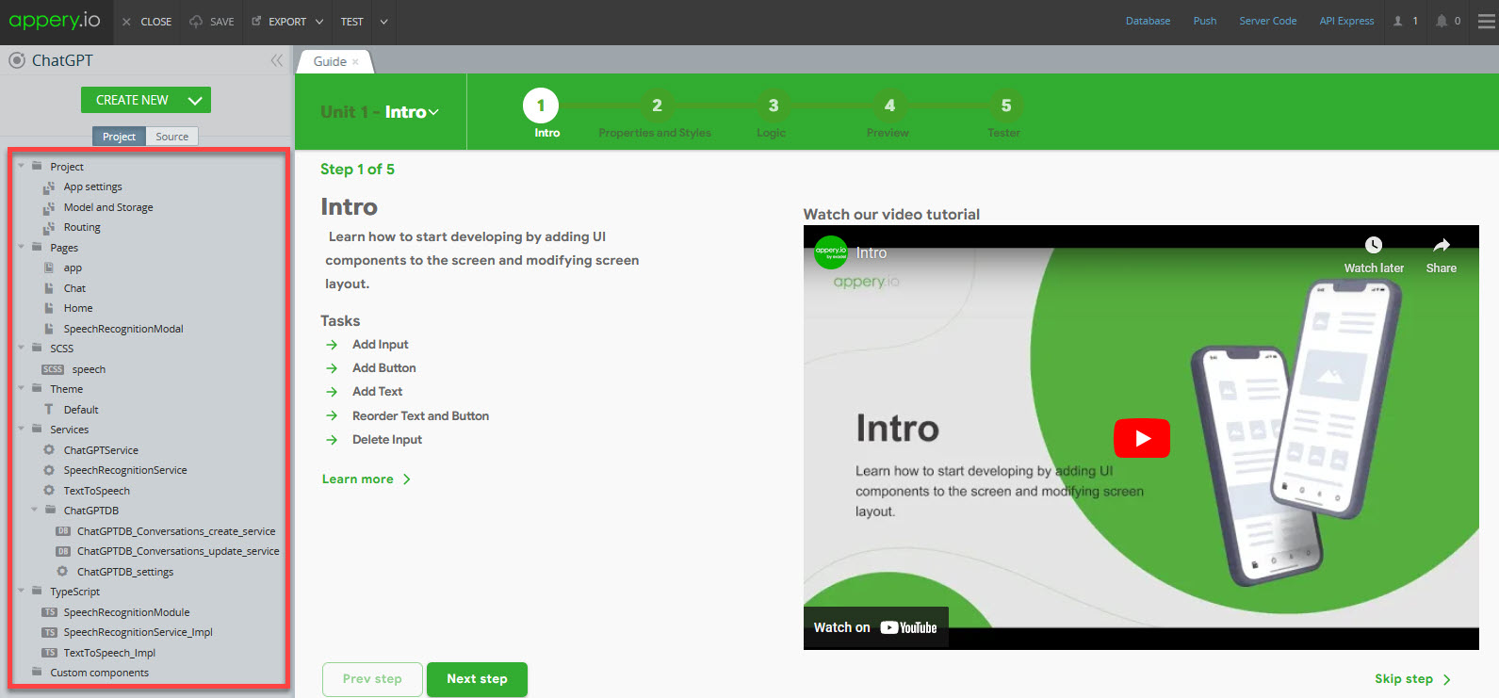Click the gear icon beside TextToSpeech

49,491
